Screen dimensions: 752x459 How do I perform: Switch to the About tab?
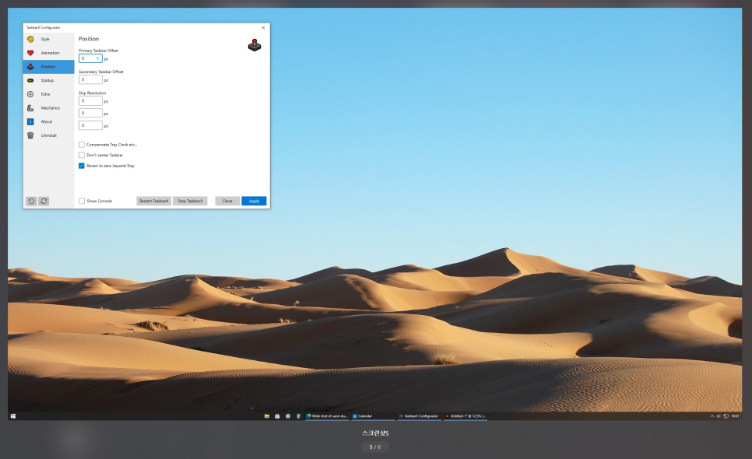click(46, 121)
